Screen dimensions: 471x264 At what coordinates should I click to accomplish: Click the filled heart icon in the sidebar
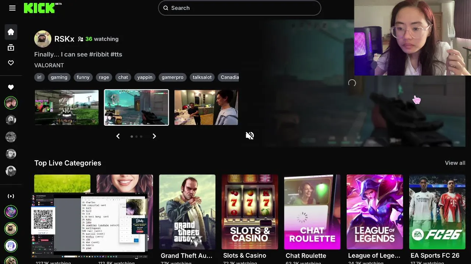pyautogui.click(x=11, y=87)
